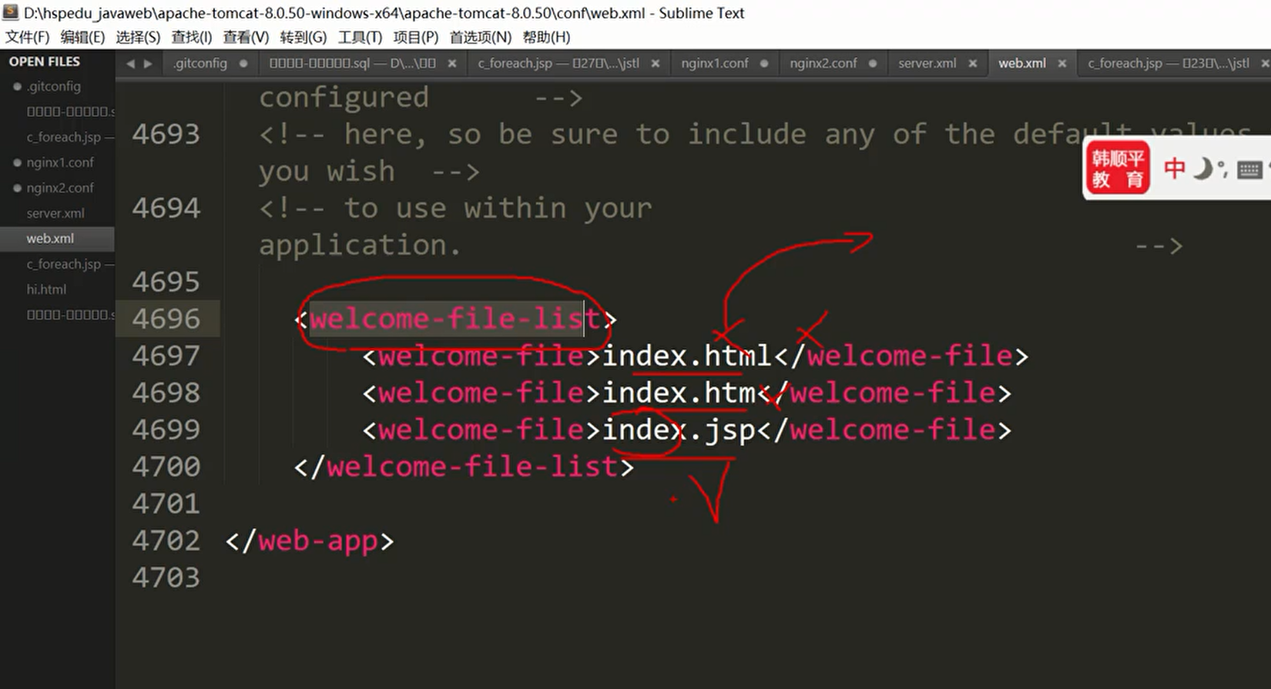Click unsaved dot on nginx1.conf tab
The image size is (1271, 689).
tap(764, 64)
